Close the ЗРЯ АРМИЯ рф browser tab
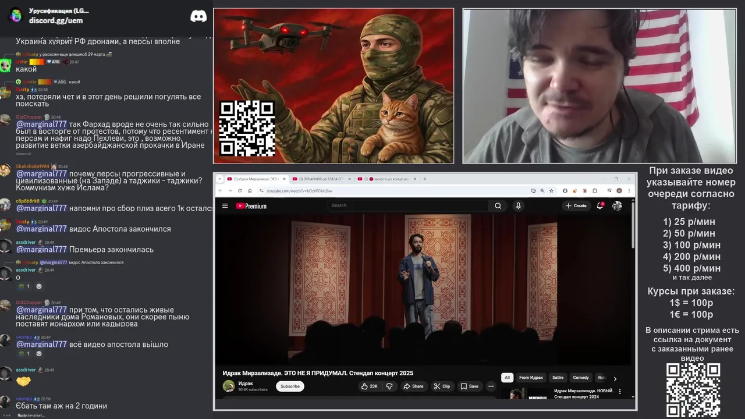745x419 pixels. tap(350, 179)
